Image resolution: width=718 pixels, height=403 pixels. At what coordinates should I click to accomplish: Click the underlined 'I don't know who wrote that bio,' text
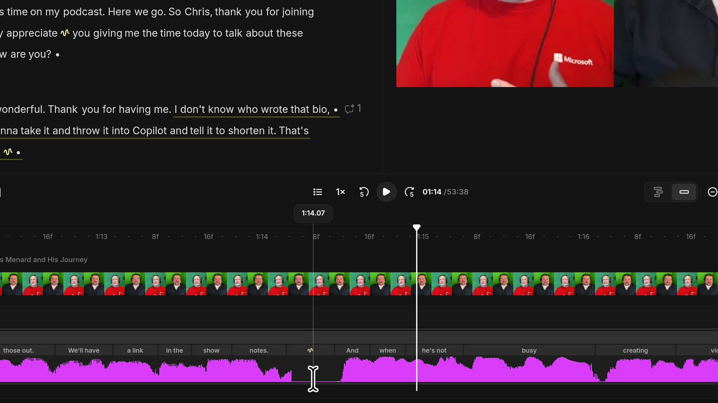click(x=252, y=109)
